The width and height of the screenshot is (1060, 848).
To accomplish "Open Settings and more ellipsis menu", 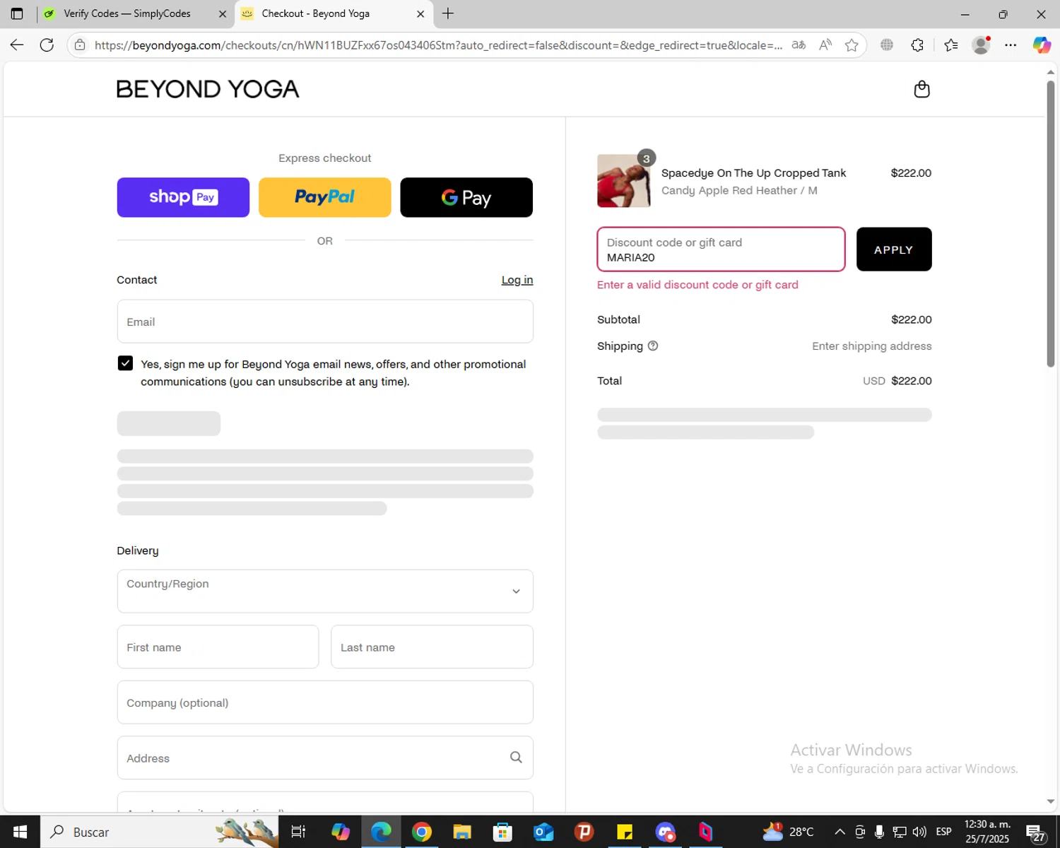I will (x=1011, y=45).
